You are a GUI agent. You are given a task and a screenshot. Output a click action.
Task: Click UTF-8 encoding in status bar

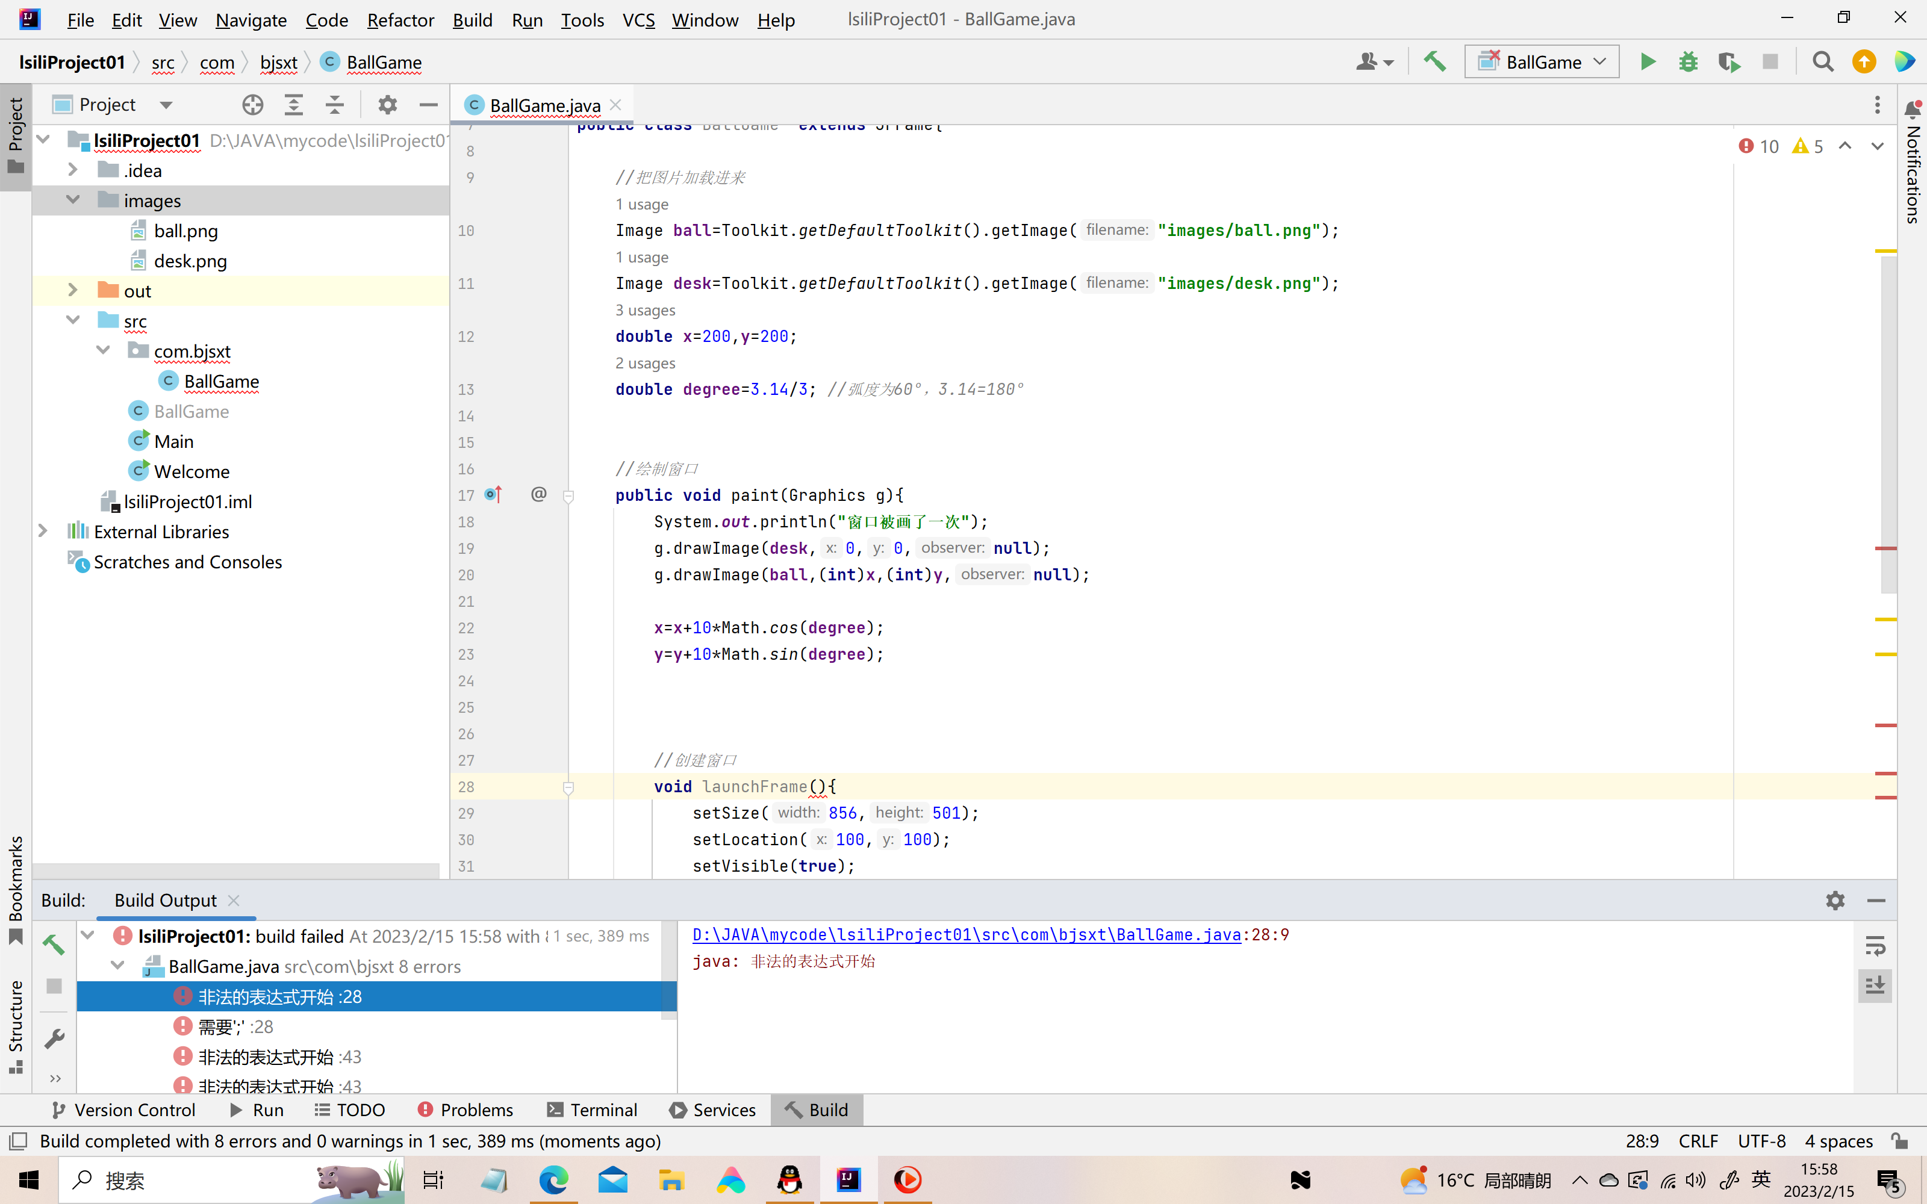[x=1761, y=1141]
